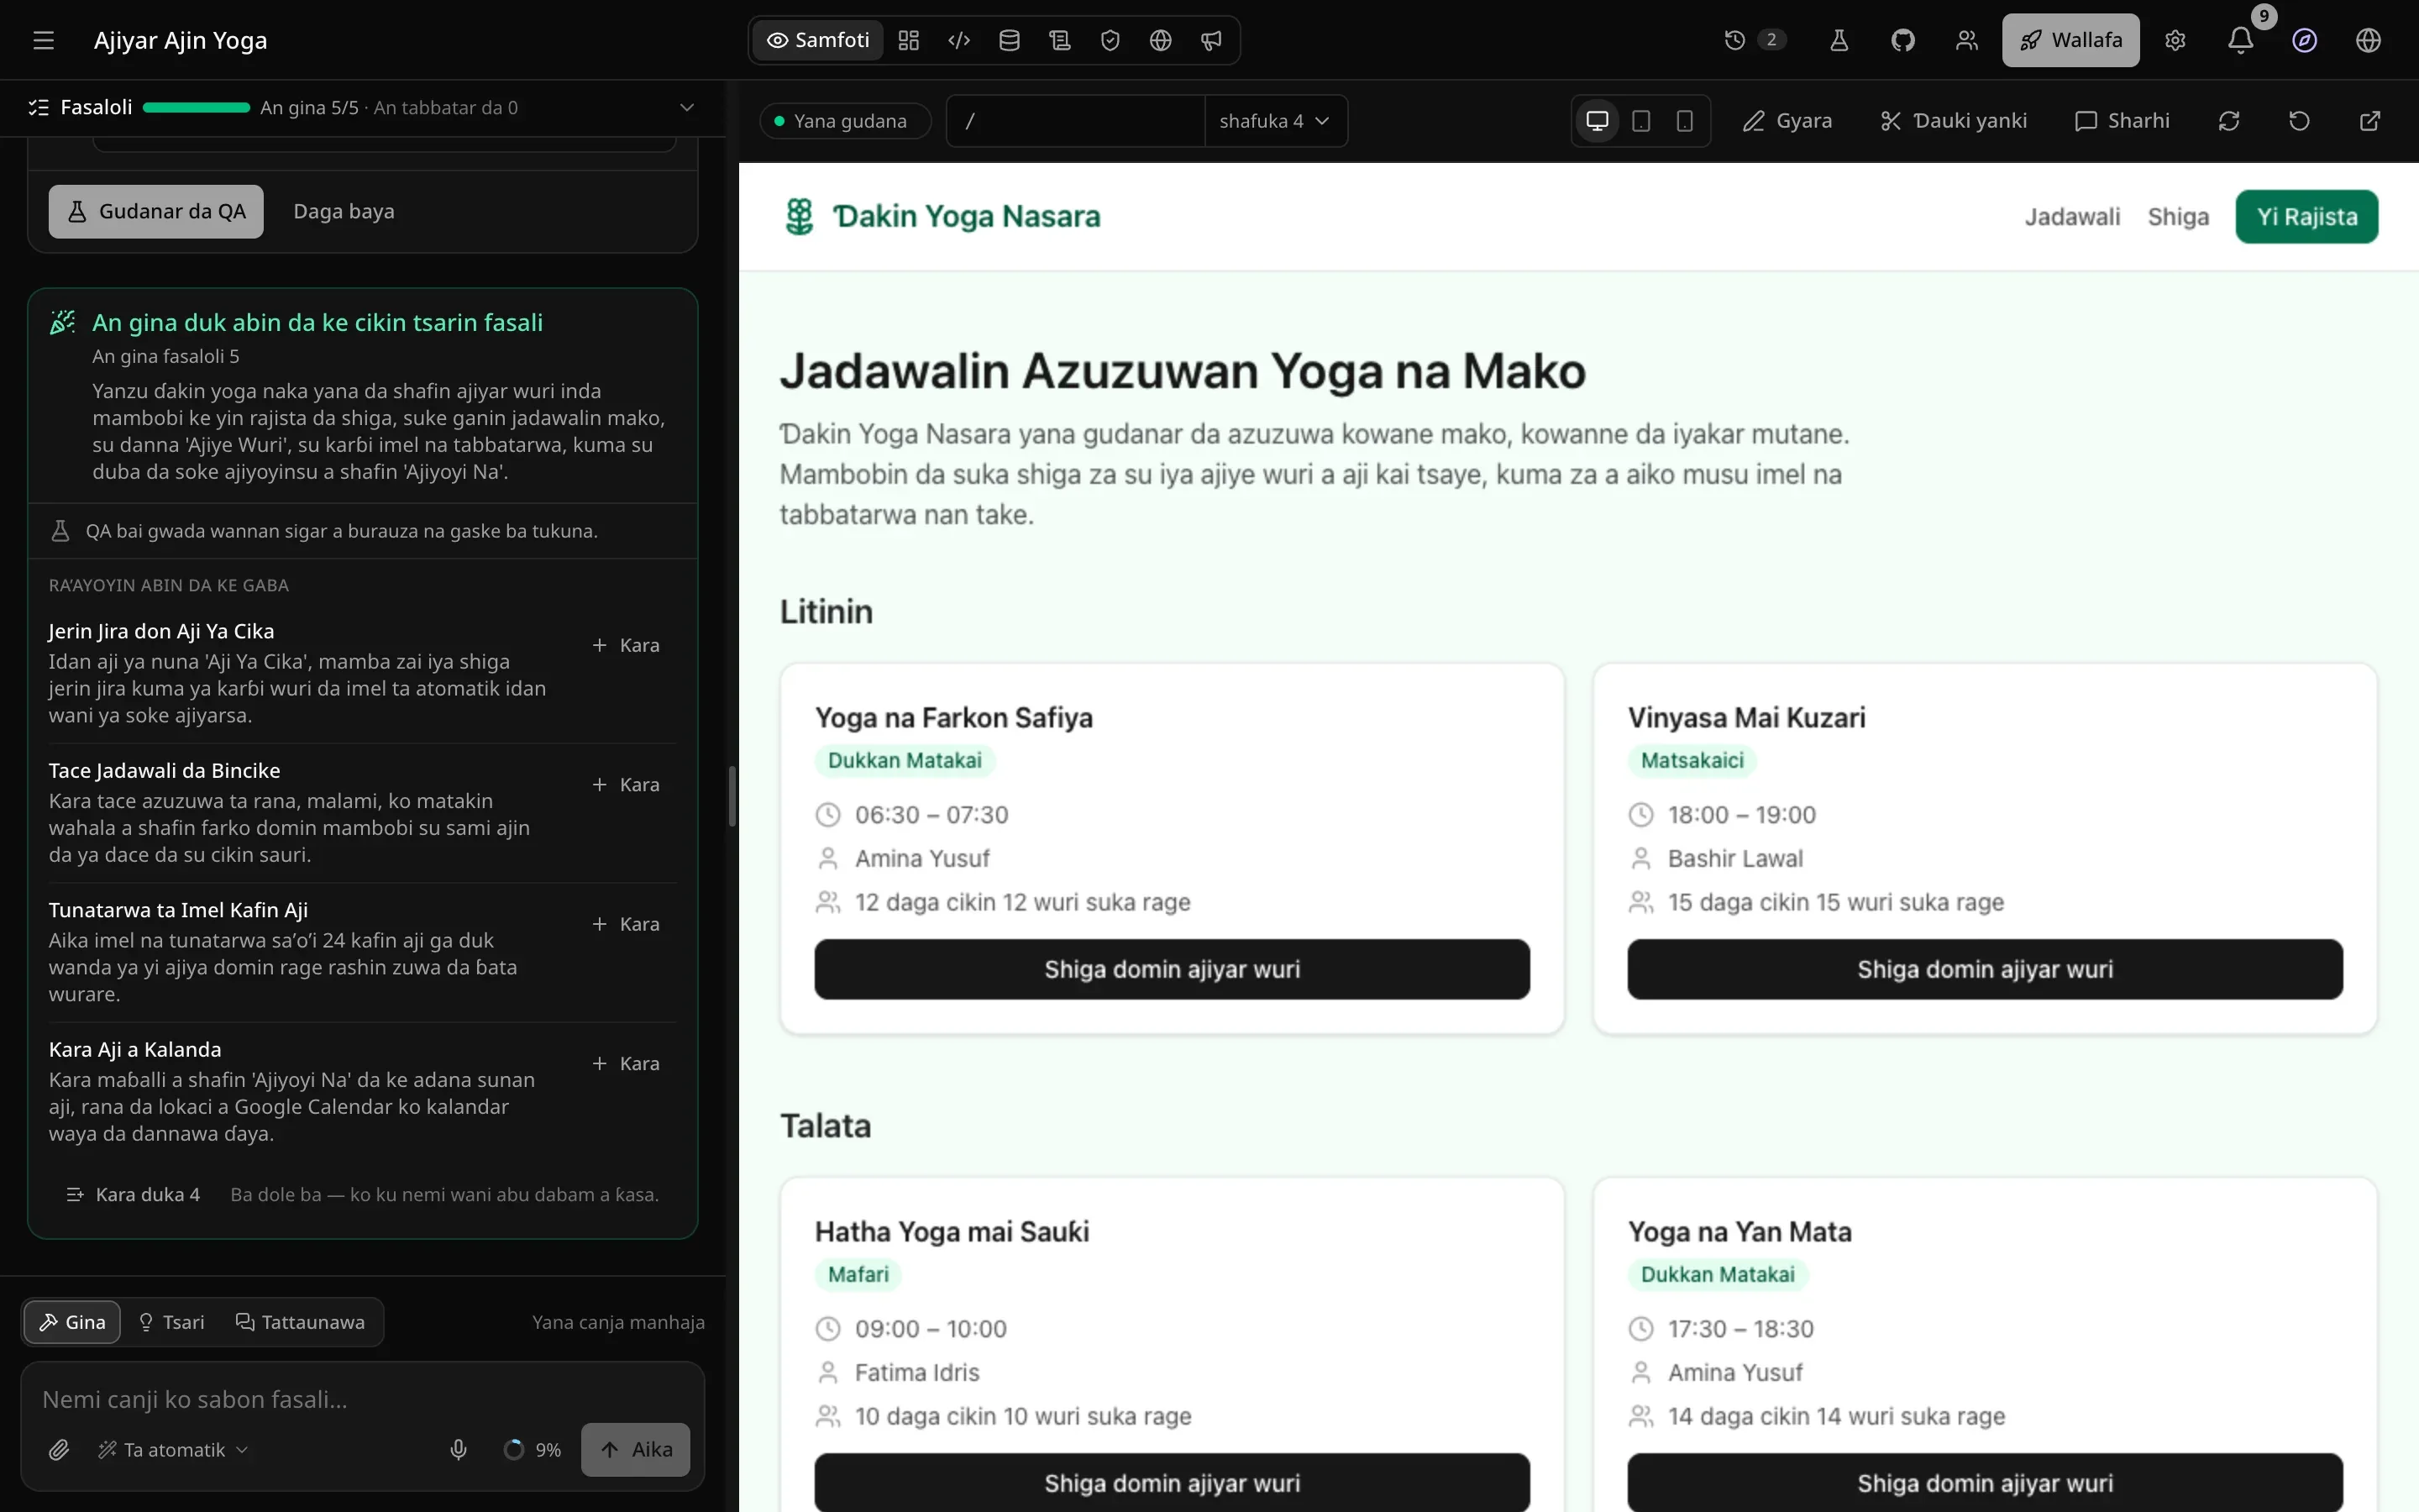The width and height of the screenshot is (2419, 1512).
Task: Open the database icon
Action: pos(1010,40)
